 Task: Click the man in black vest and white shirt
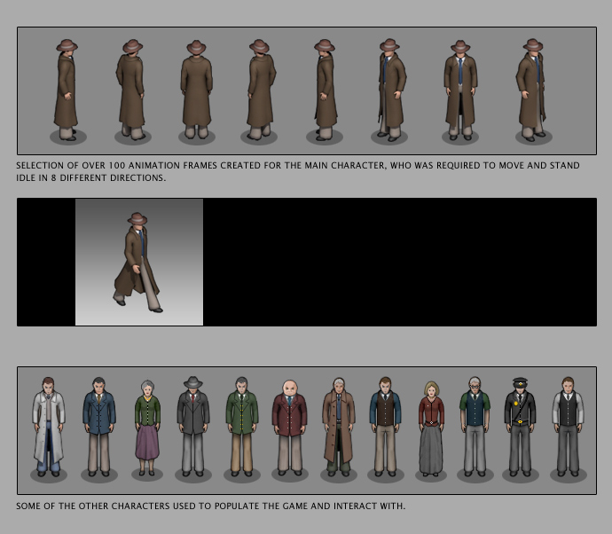[x=566, y=426]
